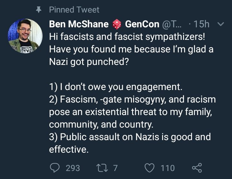Click the "Hi fascists and fascist sympathizers!" line
232x179 pixels.
coord(127,36)
